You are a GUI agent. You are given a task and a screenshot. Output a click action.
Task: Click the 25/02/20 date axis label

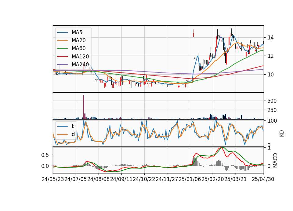click(x=213, y=180)
